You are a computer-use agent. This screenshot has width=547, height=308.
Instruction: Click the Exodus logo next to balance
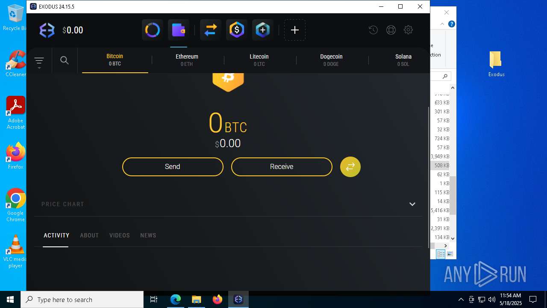(x=47, y=30)
